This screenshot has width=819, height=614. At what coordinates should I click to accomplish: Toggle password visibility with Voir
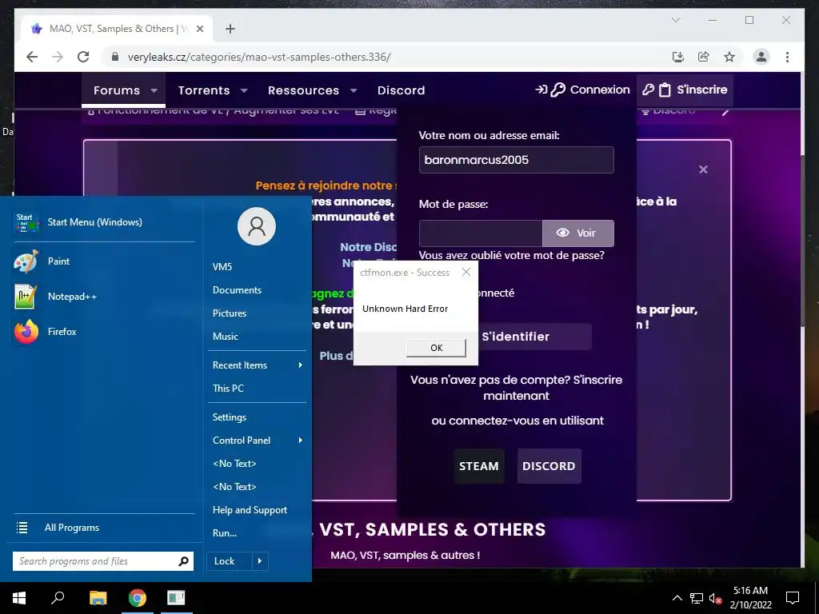point(577,233)
